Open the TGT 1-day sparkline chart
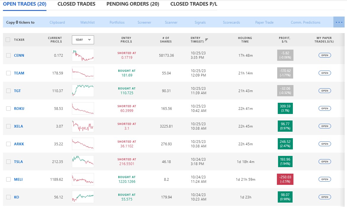The height and width of the screenshot is (207, 347). point(83,91)
